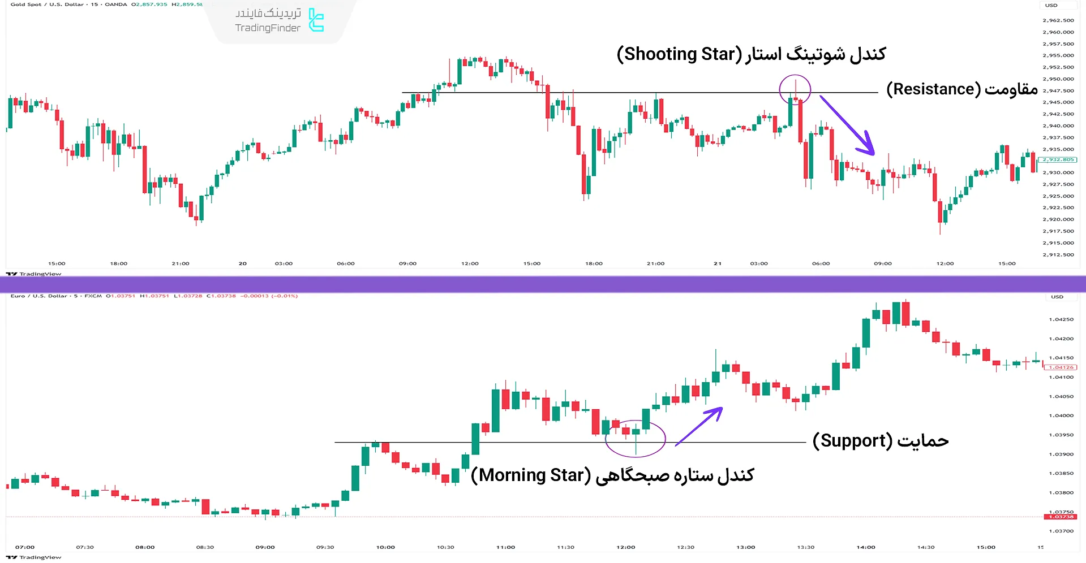
Task: Click the Support label text
Action: (x=880, y=441)
